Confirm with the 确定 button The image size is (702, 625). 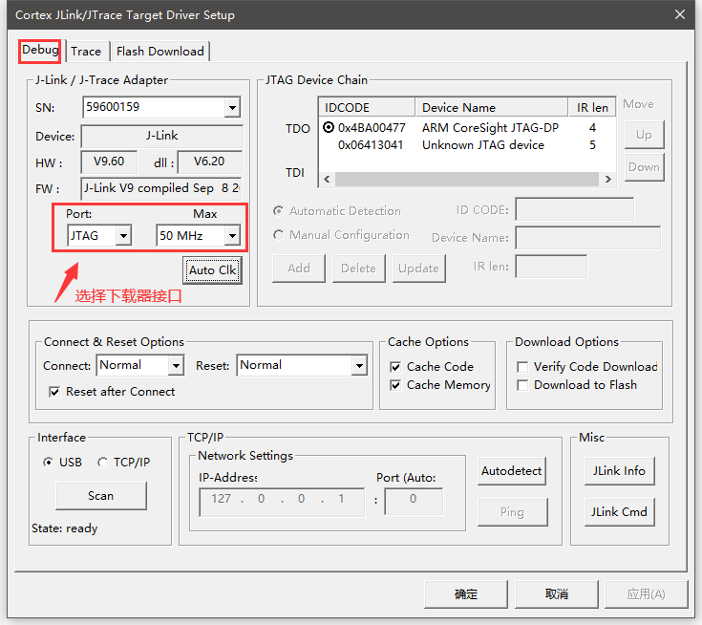(x=466, y=594)
